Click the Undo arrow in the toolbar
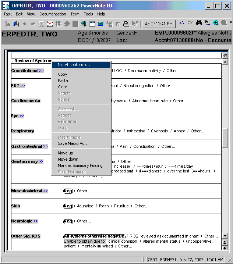The height and width of the screenshot is (264, 233). pyautogui.click(x=181, y=24)
